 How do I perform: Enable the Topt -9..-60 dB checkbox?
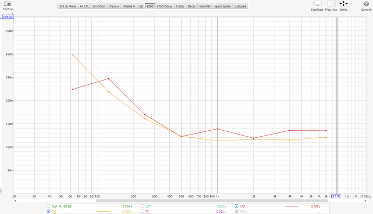(49, 206)
